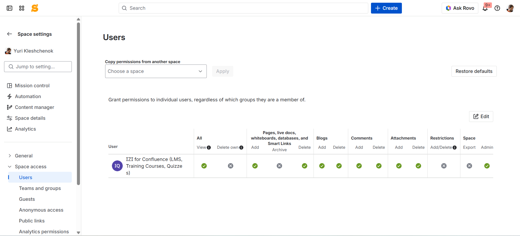520x236 pixels.
Task: Collapse the Space access section
Action: [x=10, y=167]
